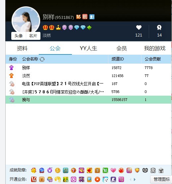This screenshot has height=184, width=172.
Task: Click the white heart likes icon
Action: click(x=139, y=28)
